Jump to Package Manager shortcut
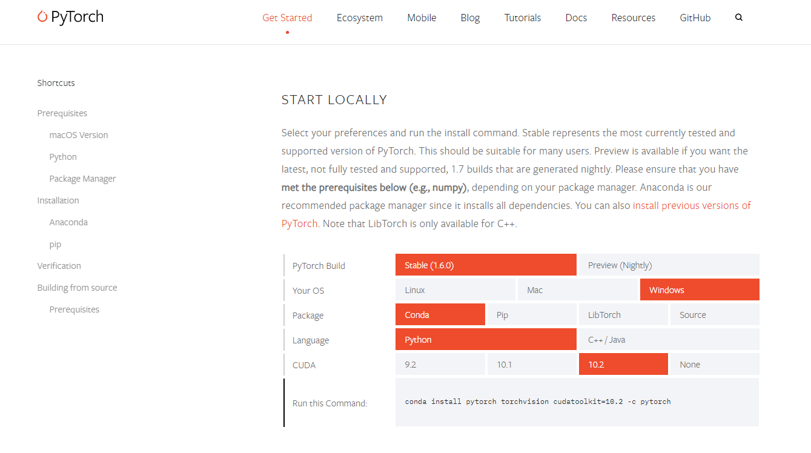811x453 pixels. pos(82,179)
